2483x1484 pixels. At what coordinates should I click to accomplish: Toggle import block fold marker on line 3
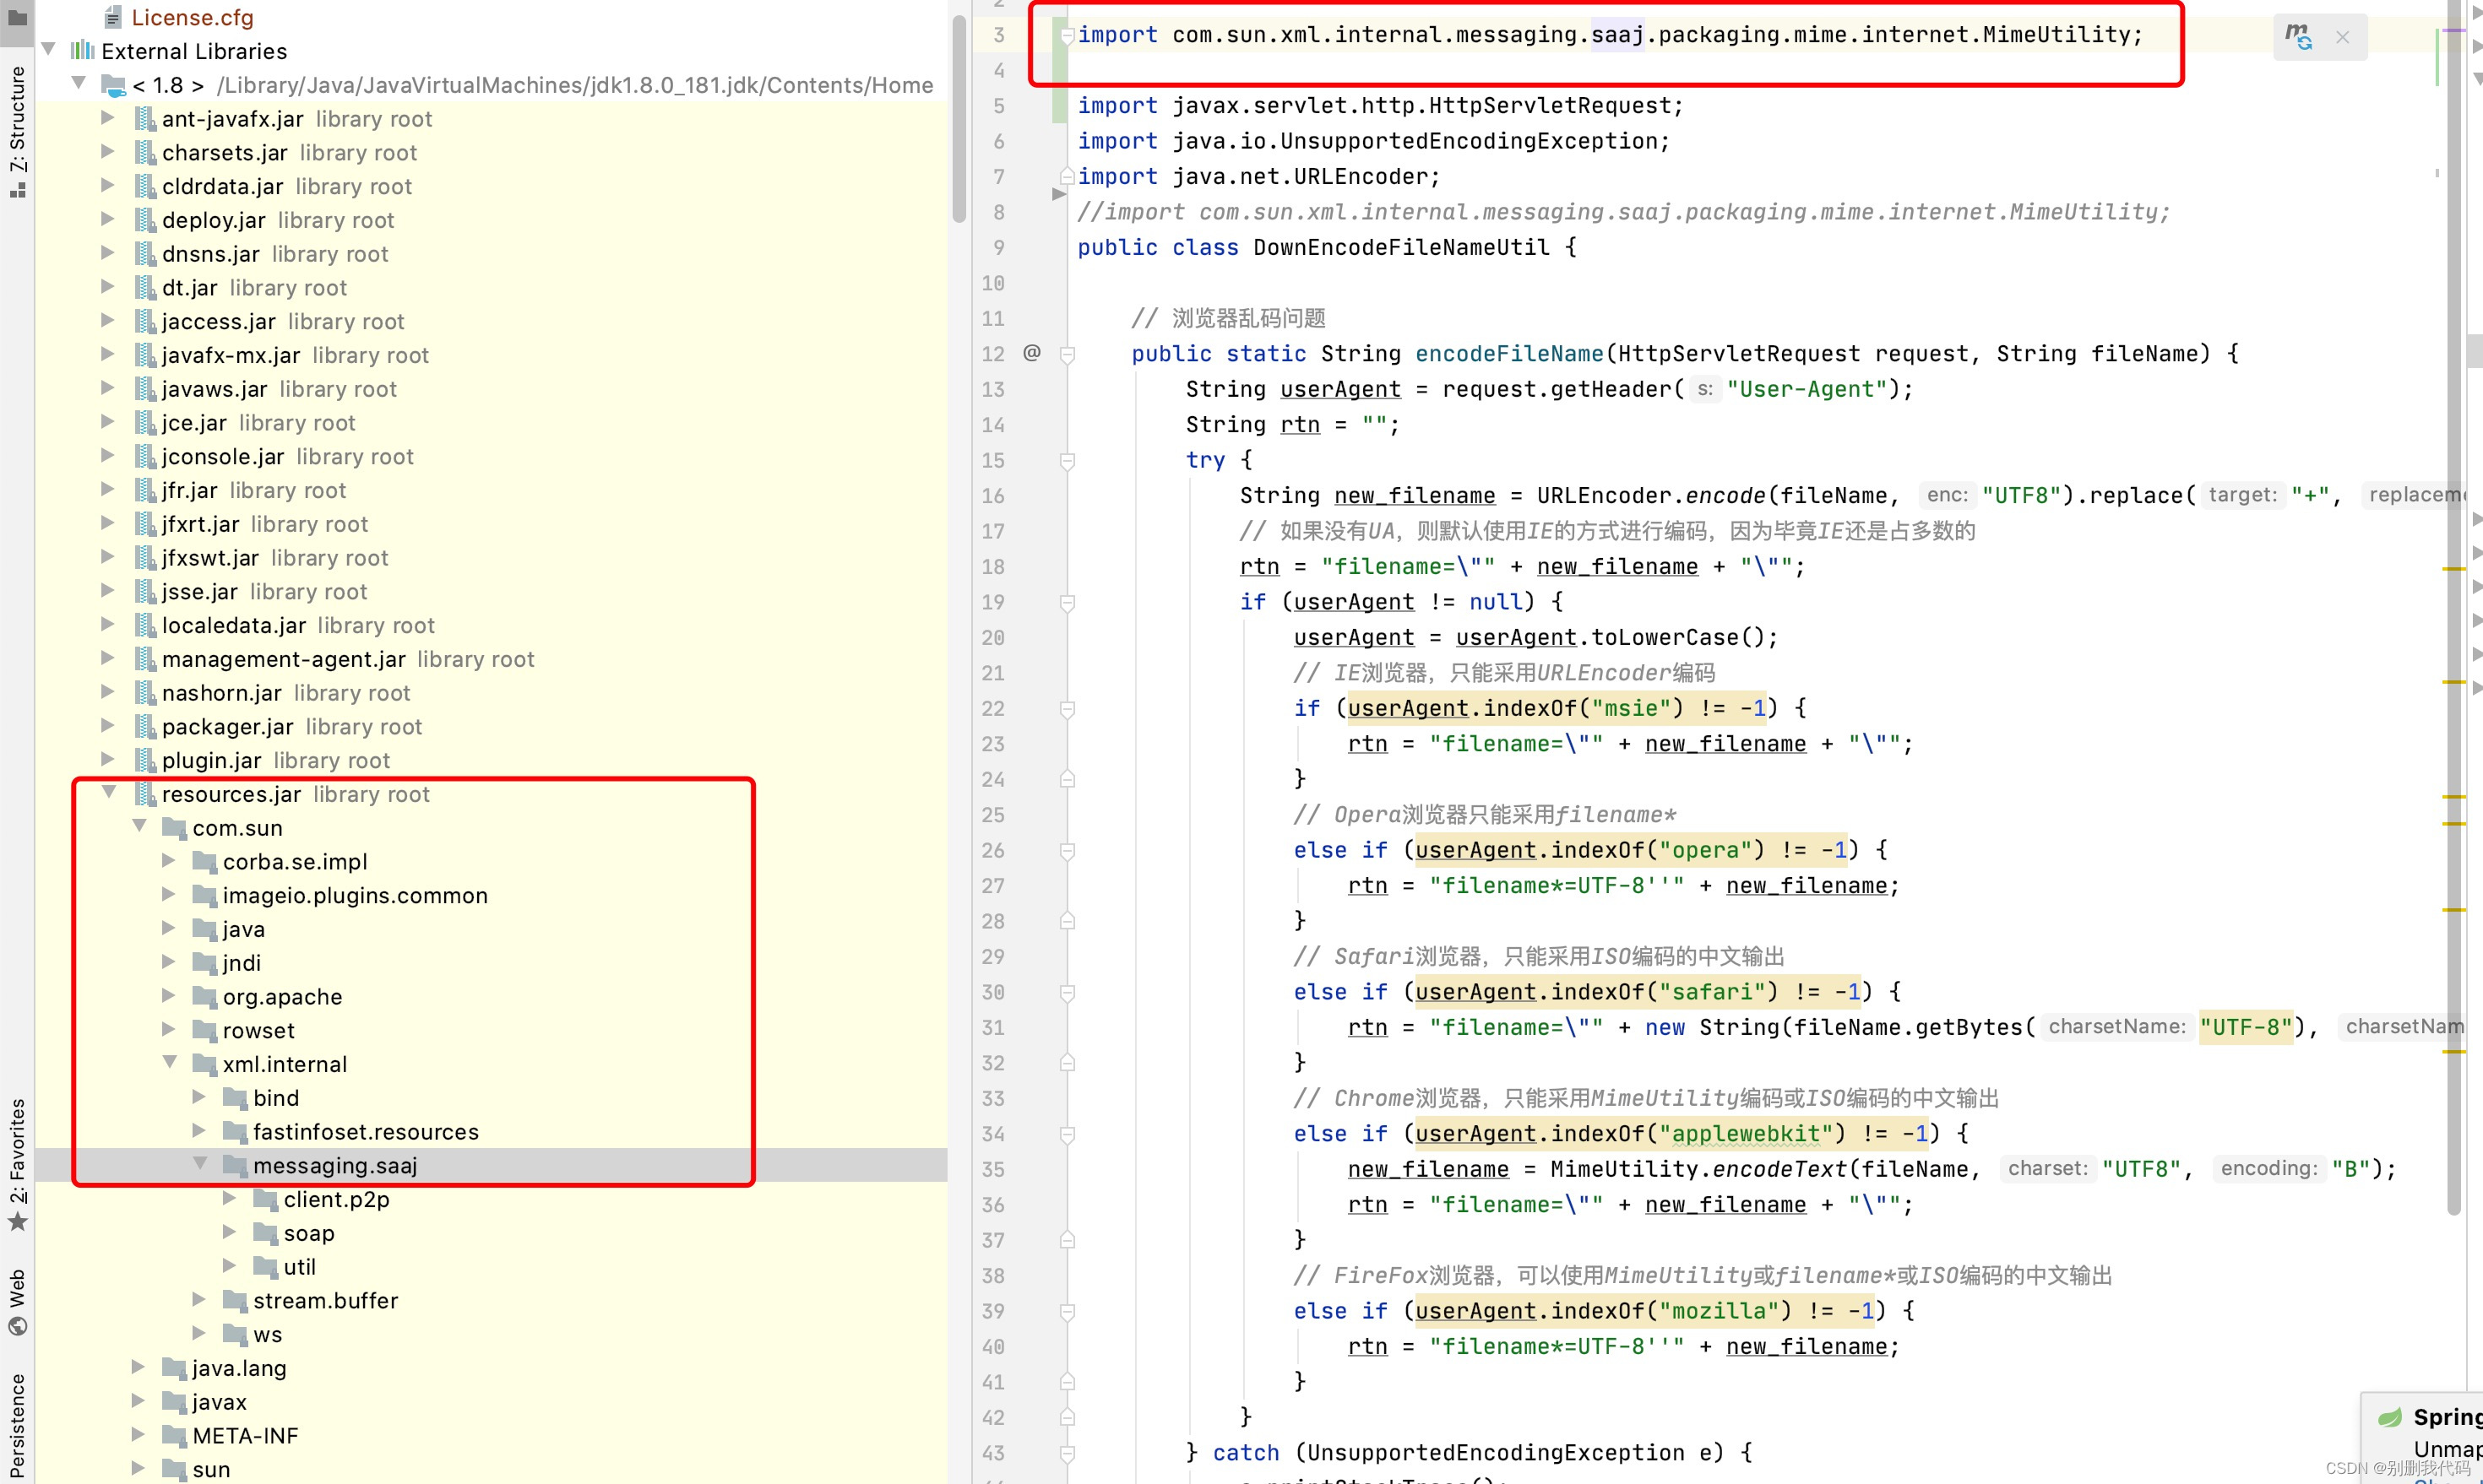click(1068, 36)
